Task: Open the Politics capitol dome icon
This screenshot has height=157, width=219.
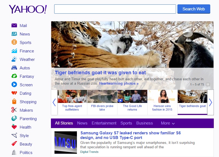Action: point(14,152)
